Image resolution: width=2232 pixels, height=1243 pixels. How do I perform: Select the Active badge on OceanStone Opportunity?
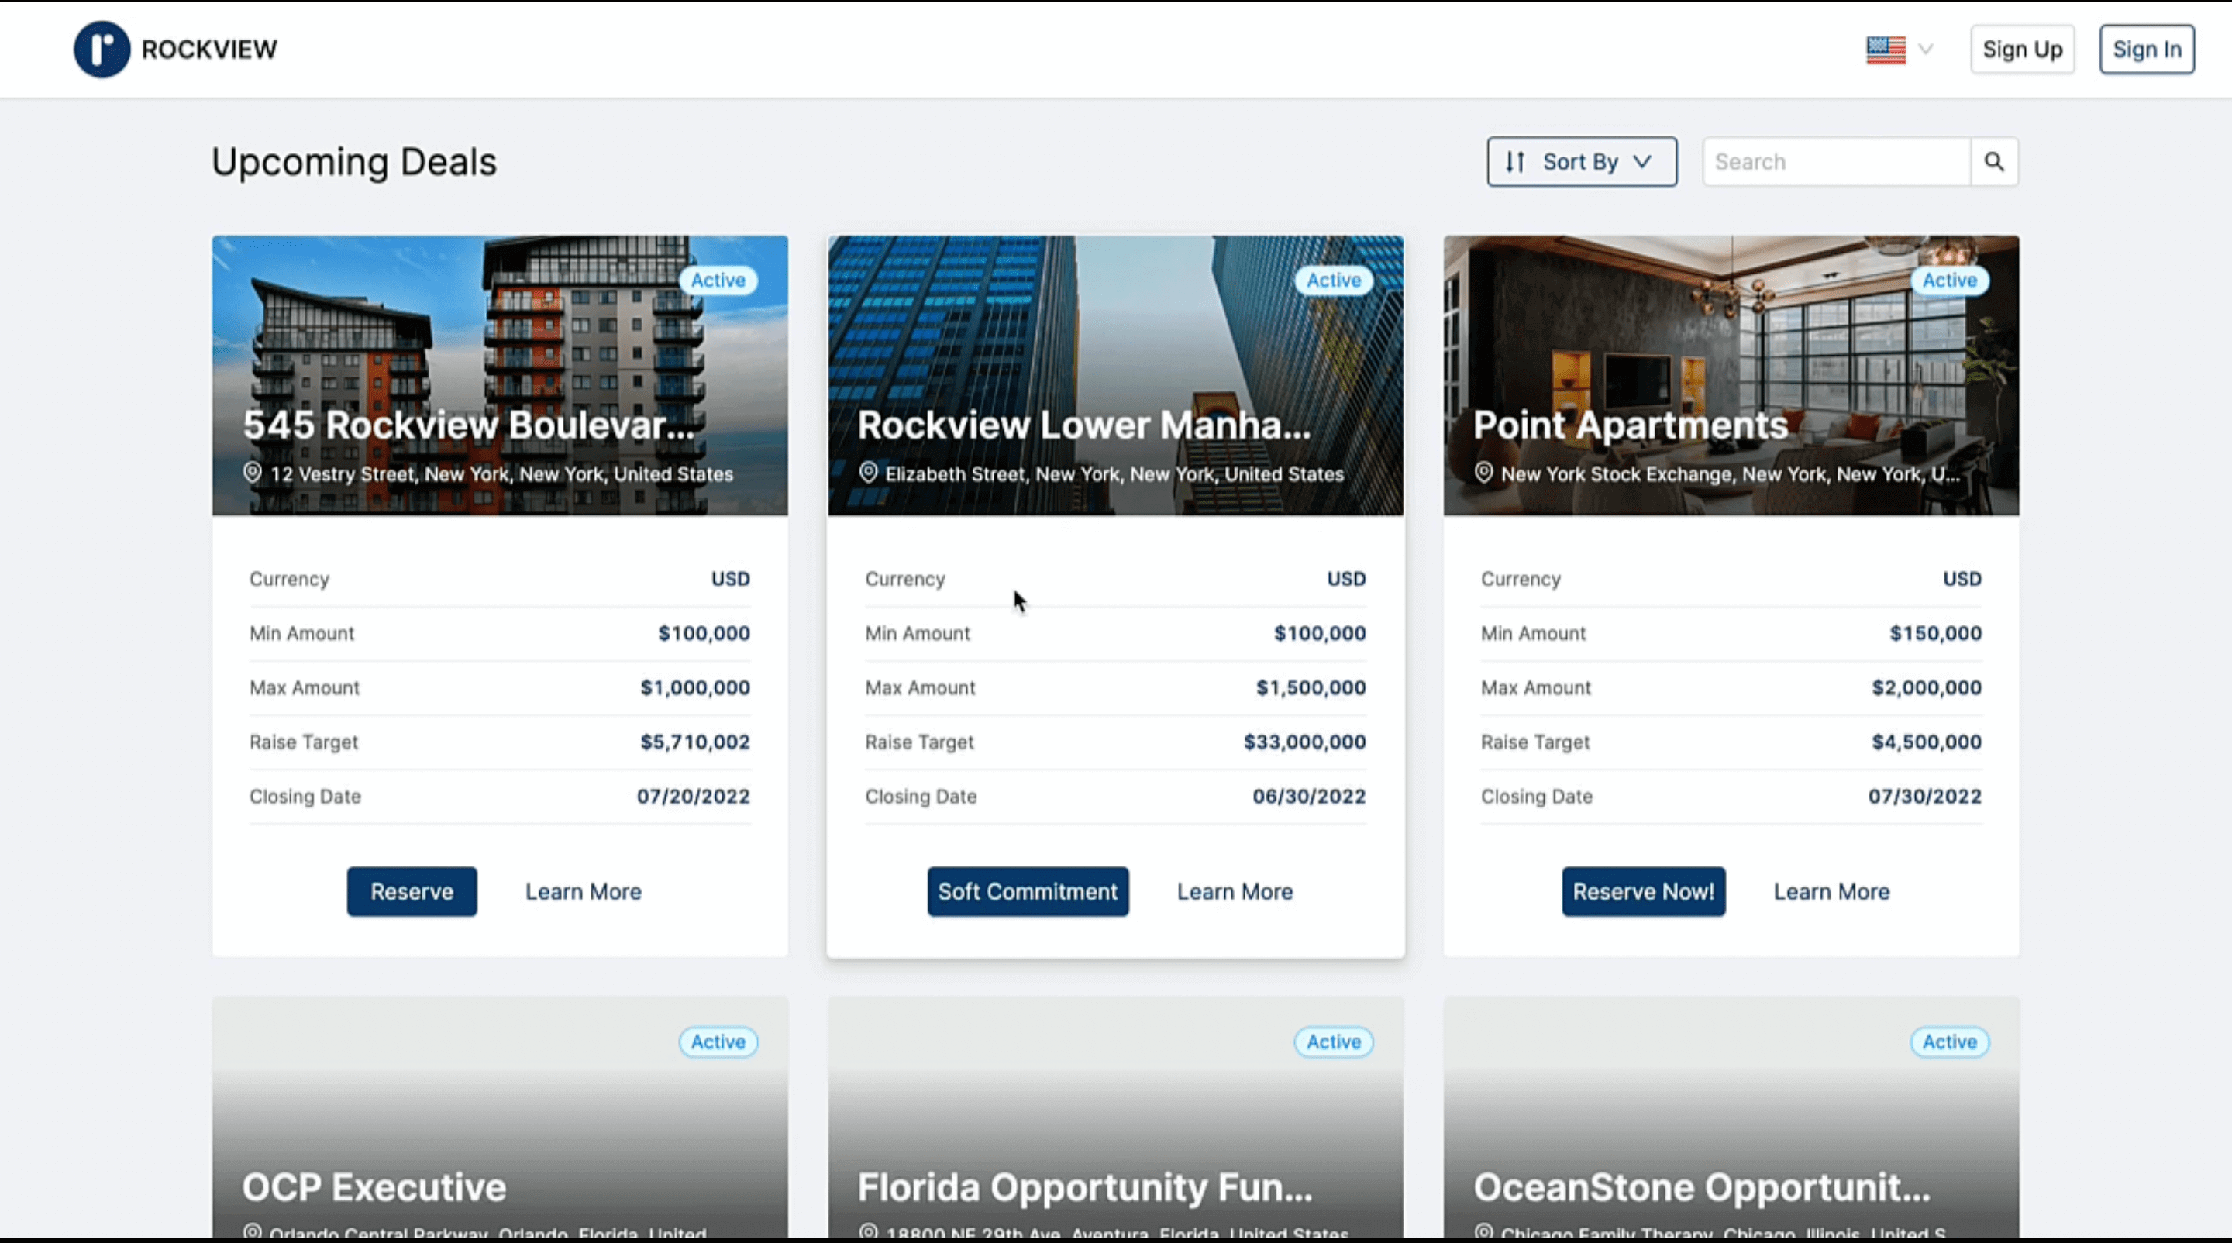pos(1948,1042)
